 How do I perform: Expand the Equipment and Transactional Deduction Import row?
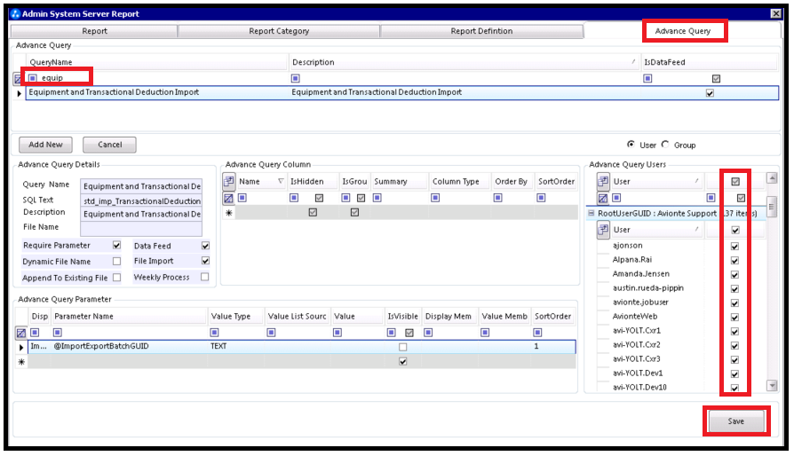tap(20, 93)
